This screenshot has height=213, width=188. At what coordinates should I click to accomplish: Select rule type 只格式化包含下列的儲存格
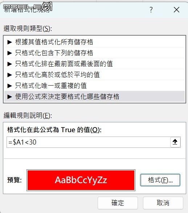click(x=94, y=53)
